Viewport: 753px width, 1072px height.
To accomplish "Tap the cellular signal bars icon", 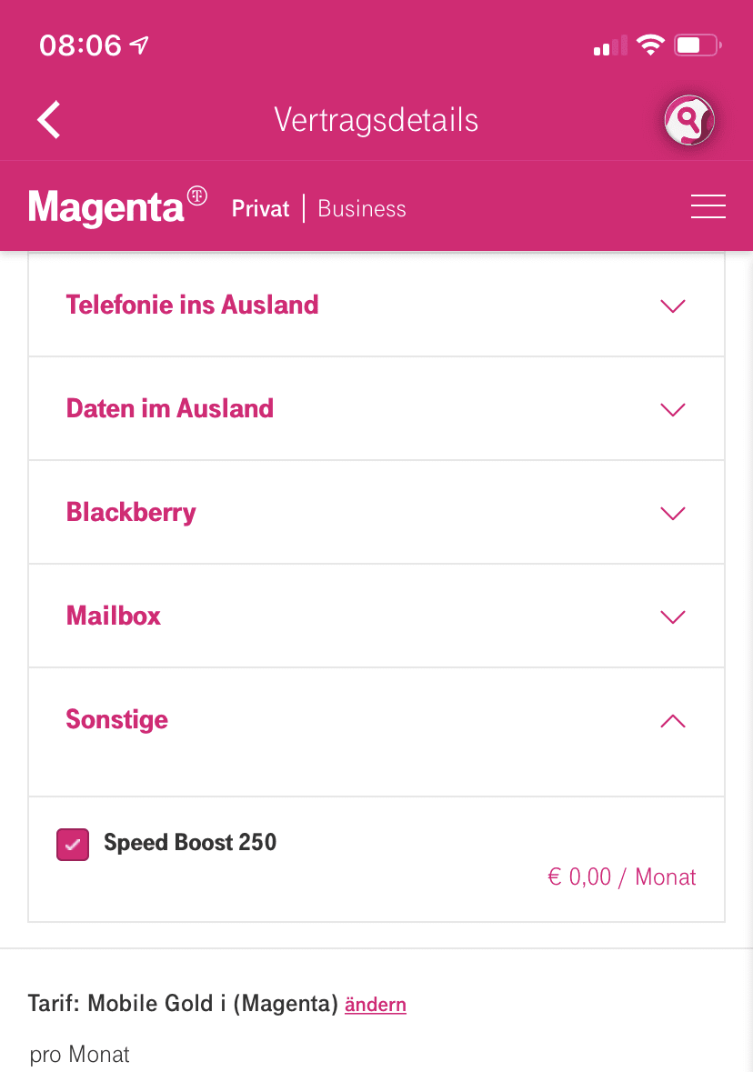I will (x=610, y=45).
